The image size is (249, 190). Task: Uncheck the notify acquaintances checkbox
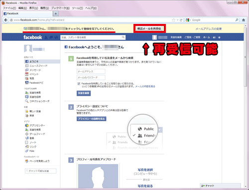tap(79, 84)
